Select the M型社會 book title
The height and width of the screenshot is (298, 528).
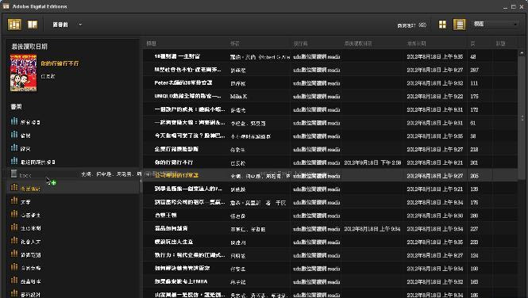click(x=187, y=70)
